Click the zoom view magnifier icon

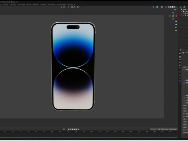pos(176,22)
